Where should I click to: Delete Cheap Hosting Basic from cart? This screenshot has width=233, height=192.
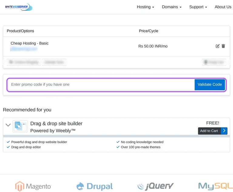click(x=223, y=46)
